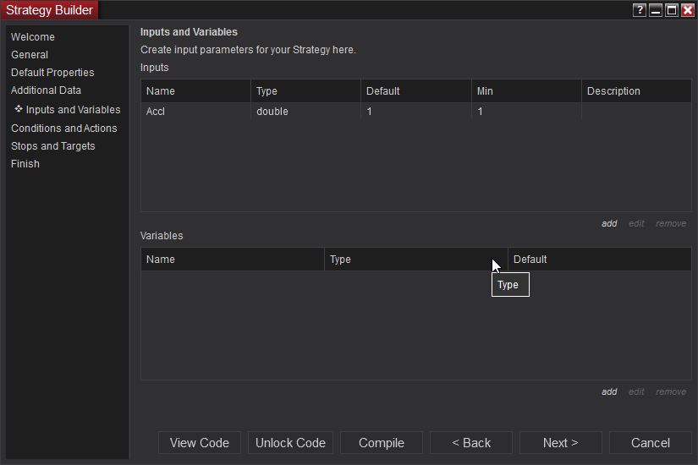698x465 pixels.
Task: Compile the strategy
Action: [x=382, y=443]
